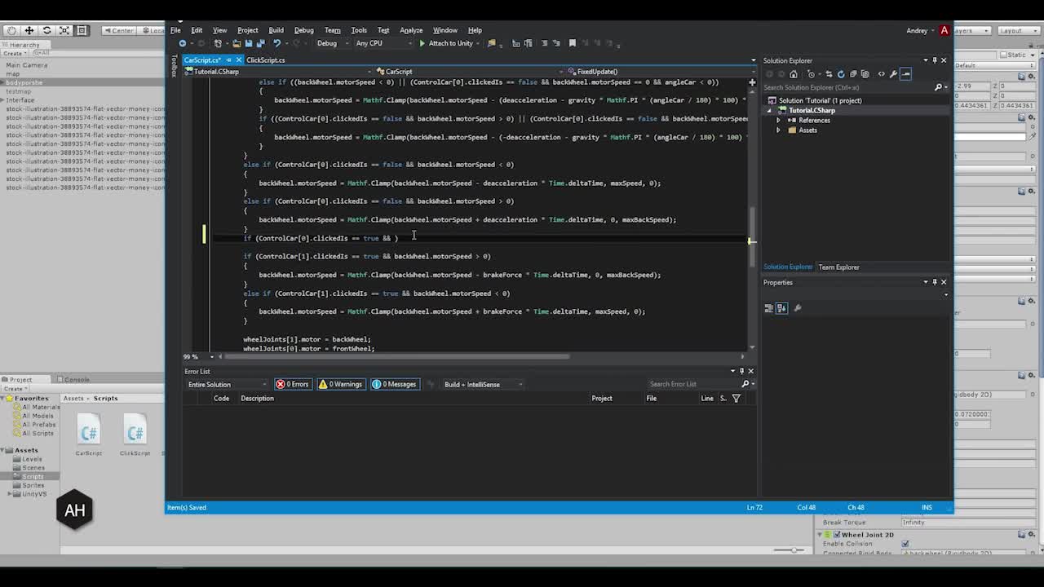
Task: Toggle Center pivot mode in Unity
Action: (x=119, y=30)
